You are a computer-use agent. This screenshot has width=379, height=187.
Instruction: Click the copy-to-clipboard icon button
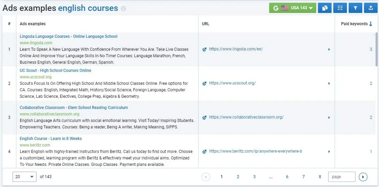325,8
